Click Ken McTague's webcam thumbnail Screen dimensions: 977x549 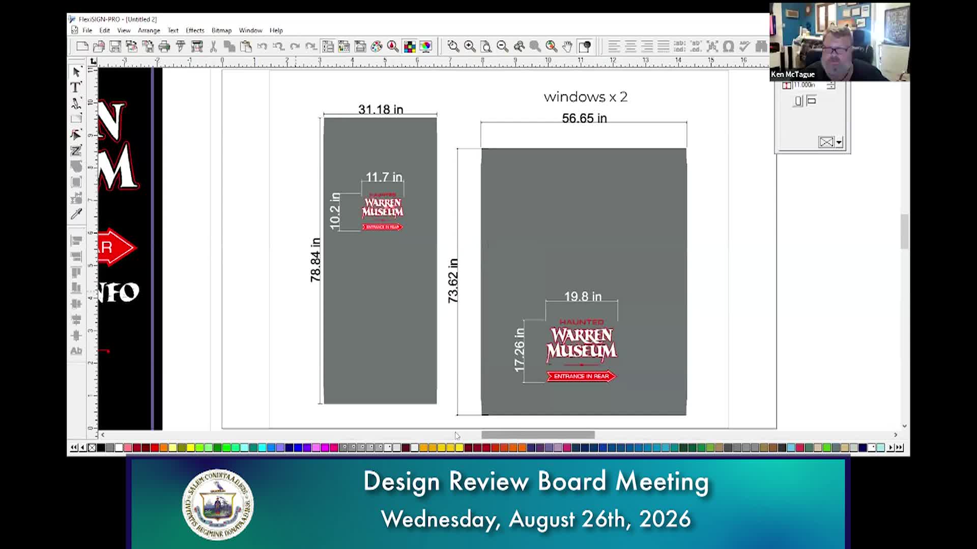840,42
